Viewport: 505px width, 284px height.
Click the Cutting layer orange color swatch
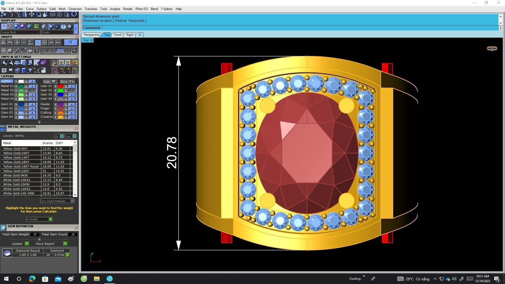[60, 113]
